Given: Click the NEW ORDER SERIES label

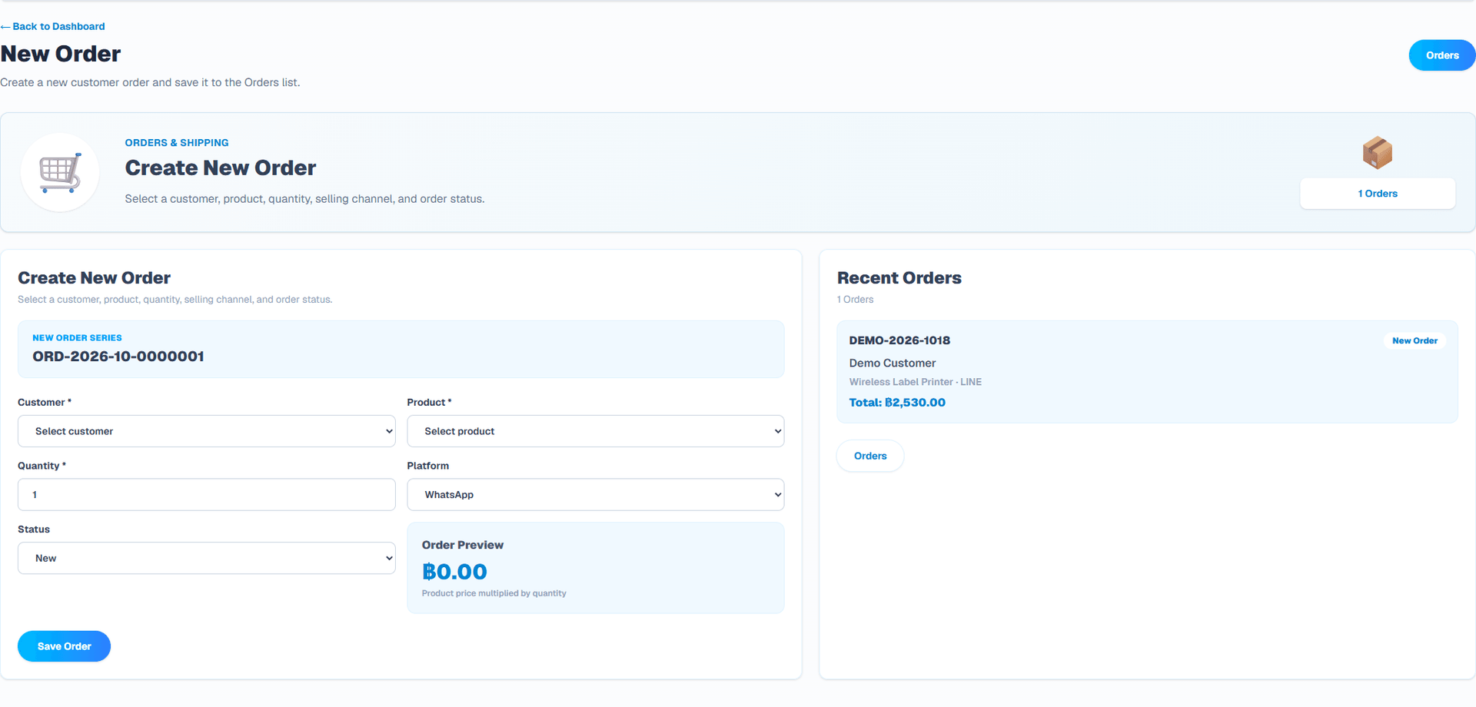Looking at the screenshot, I should point(77,338).
